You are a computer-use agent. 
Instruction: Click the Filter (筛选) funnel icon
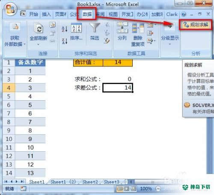95,28
